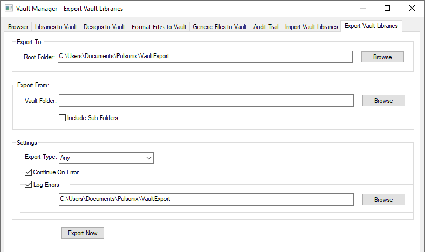The height and width of the screenshot is (252, 425).
Task: Browse for the export Root Folder
Action: point(382,57)
